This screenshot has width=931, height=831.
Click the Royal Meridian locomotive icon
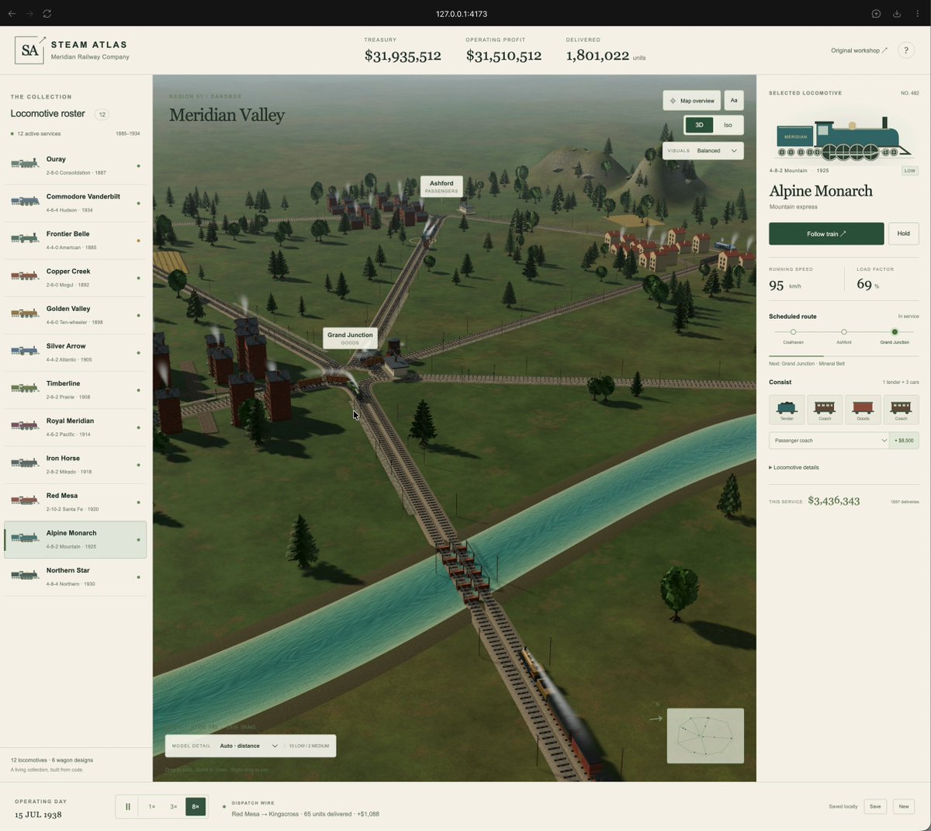(x=25, y=425)
